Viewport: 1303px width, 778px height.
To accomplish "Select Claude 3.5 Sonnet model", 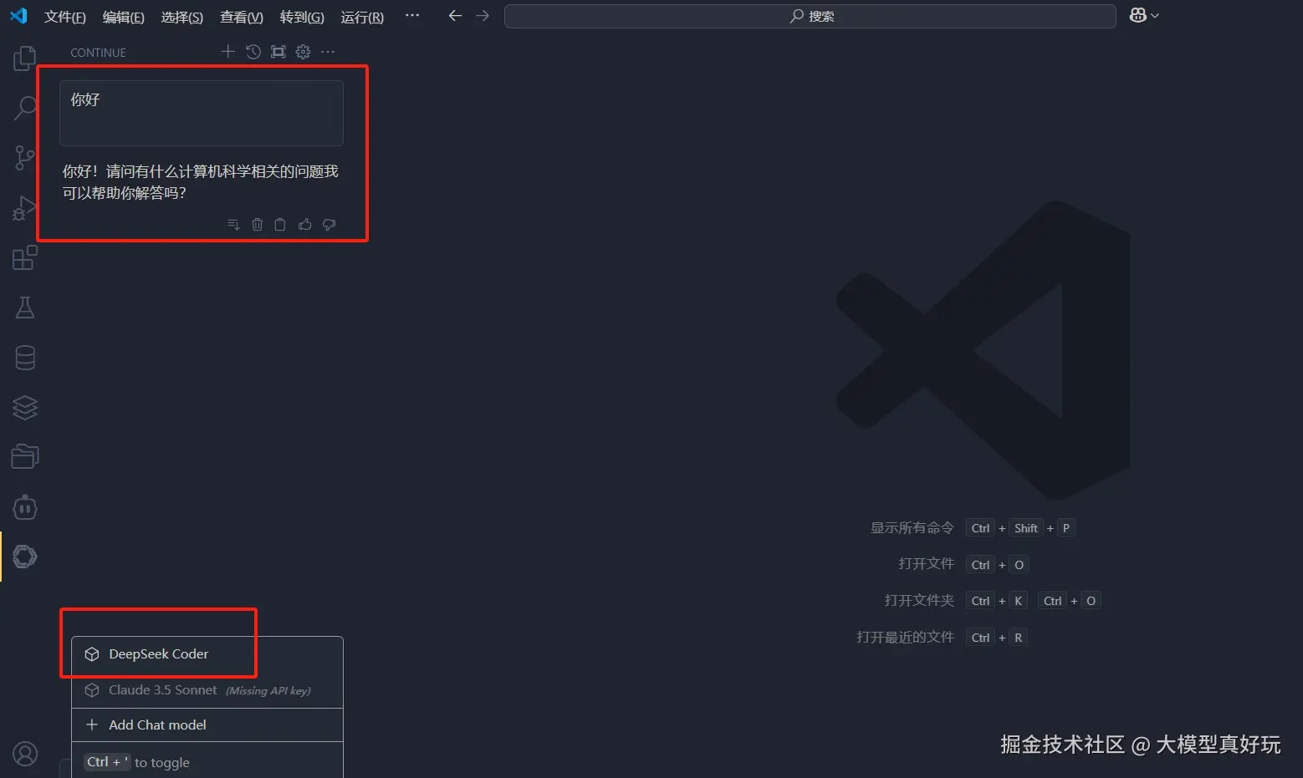I will 207,690.
